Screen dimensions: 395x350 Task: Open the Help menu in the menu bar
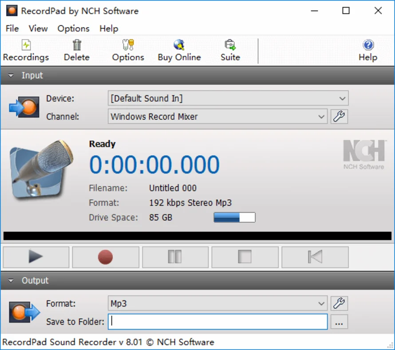coord(109,28)
